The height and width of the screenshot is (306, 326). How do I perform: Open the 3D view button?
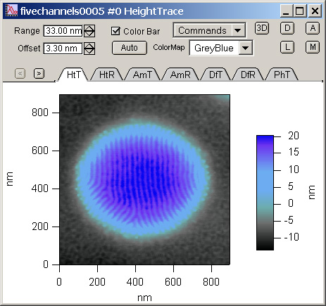point(262,28)
